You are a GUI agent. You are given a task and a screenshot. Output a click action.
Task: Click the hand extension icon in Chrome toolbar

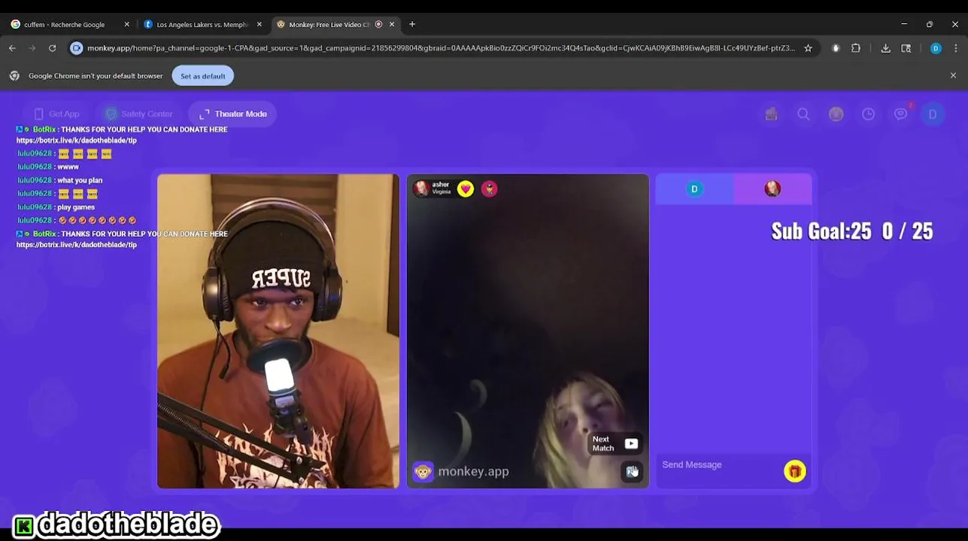coord(836,48)
